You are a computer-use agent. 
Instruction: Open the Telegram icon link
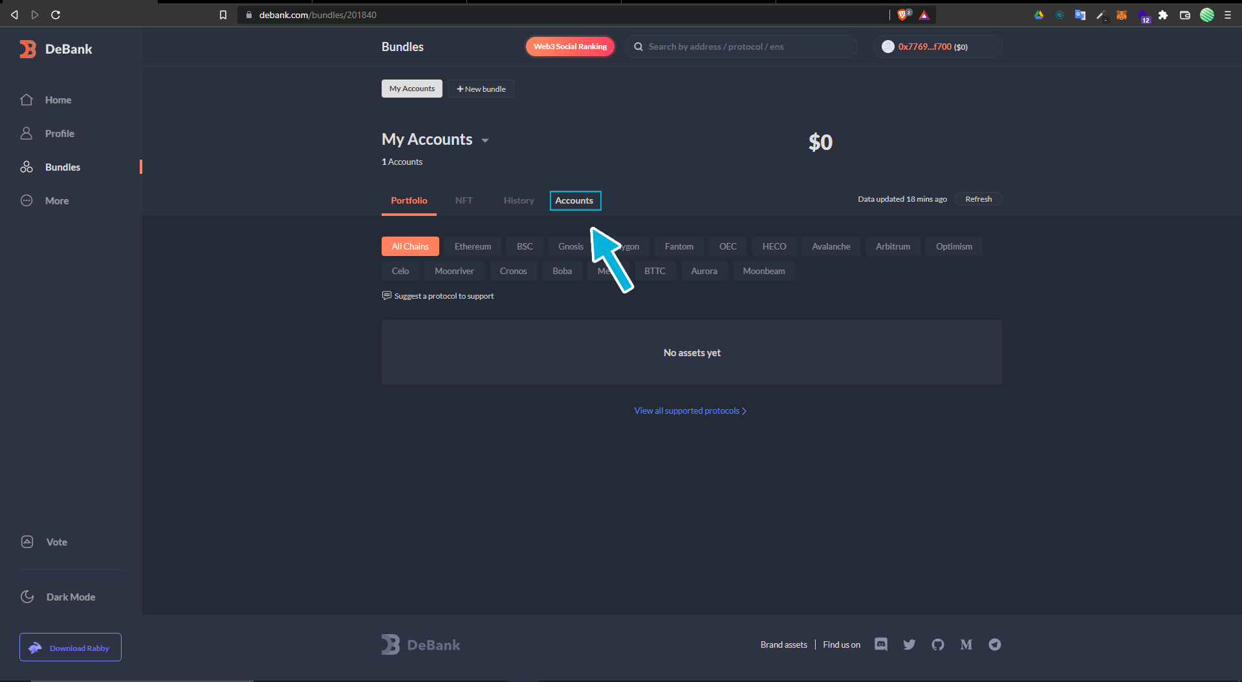994,645
